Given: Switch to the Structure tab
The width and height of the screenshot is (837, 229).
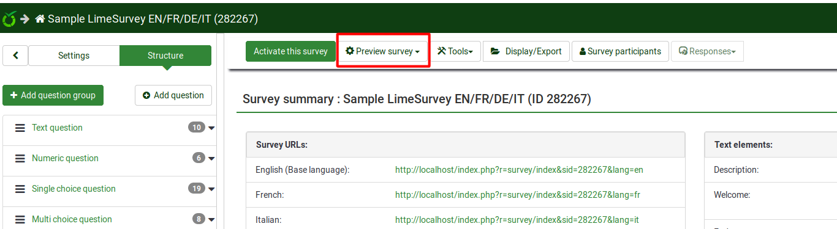Looking at the screenshot, I should pyautogui.click(x=165, y=56).
